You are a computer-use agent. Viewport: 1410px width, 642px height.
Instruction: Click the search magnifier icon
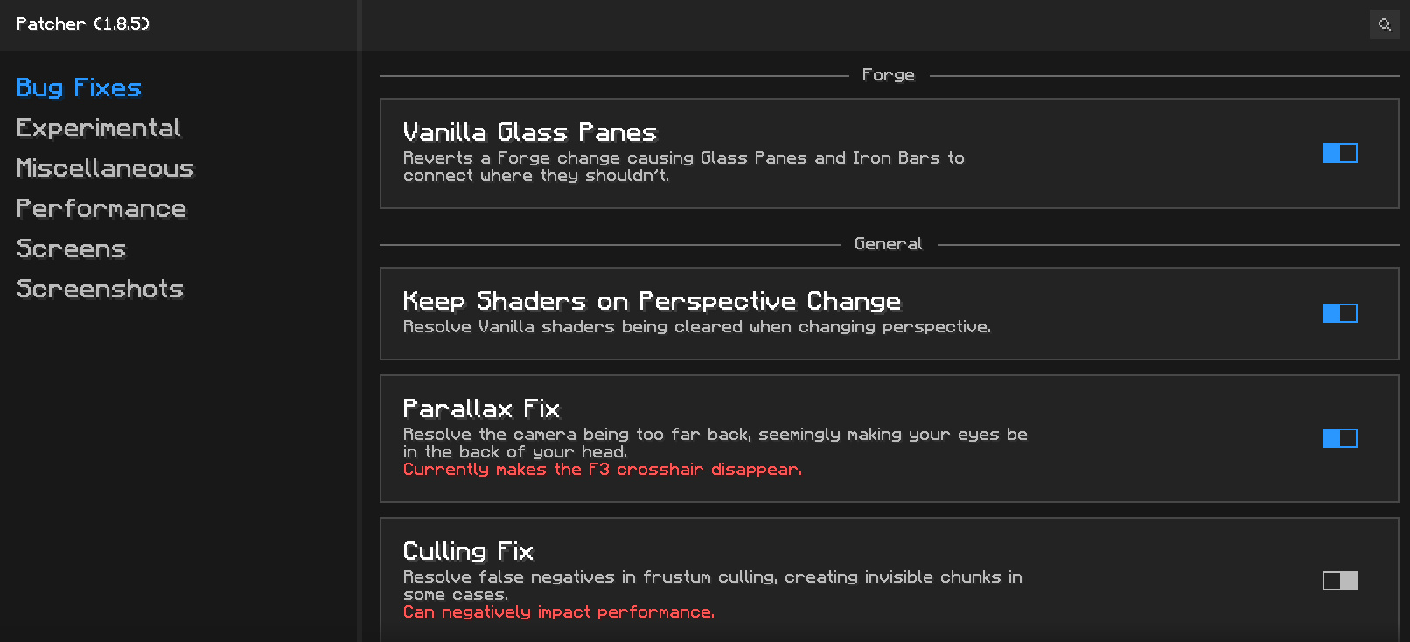pos(1384,24)
